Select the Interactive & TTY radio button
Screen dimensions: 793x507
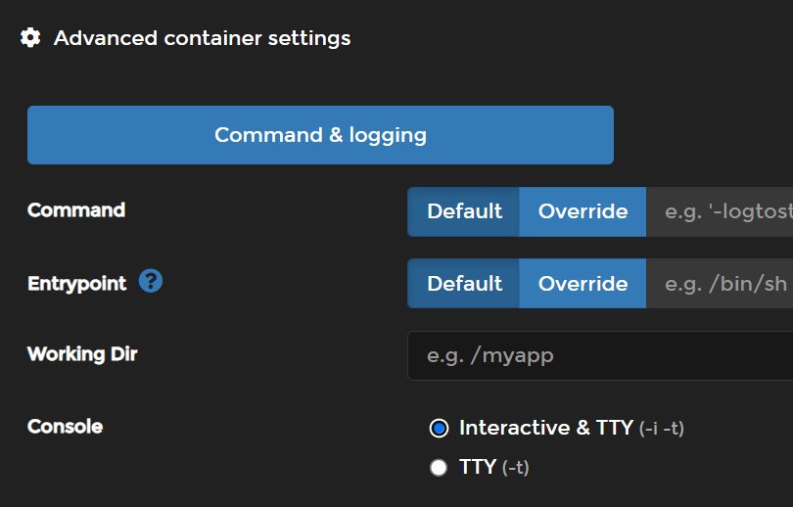[x=439, y=428]
